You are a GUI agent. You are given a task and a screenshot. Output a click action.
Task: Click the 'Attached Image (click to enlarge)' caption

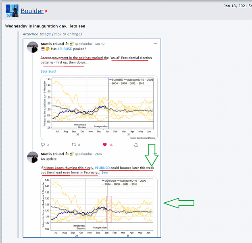[x=52, y=34]
